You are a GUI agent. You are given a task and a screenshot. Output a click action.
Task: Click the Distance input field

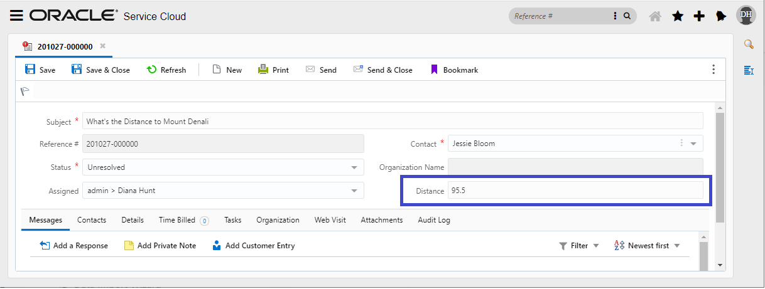click(x=575, y=191)
